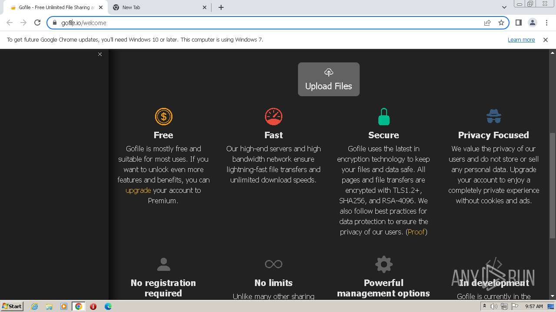Click the speedometer Fast icon
The height and width of the screenshot is (312, 556).
point(274,116)
